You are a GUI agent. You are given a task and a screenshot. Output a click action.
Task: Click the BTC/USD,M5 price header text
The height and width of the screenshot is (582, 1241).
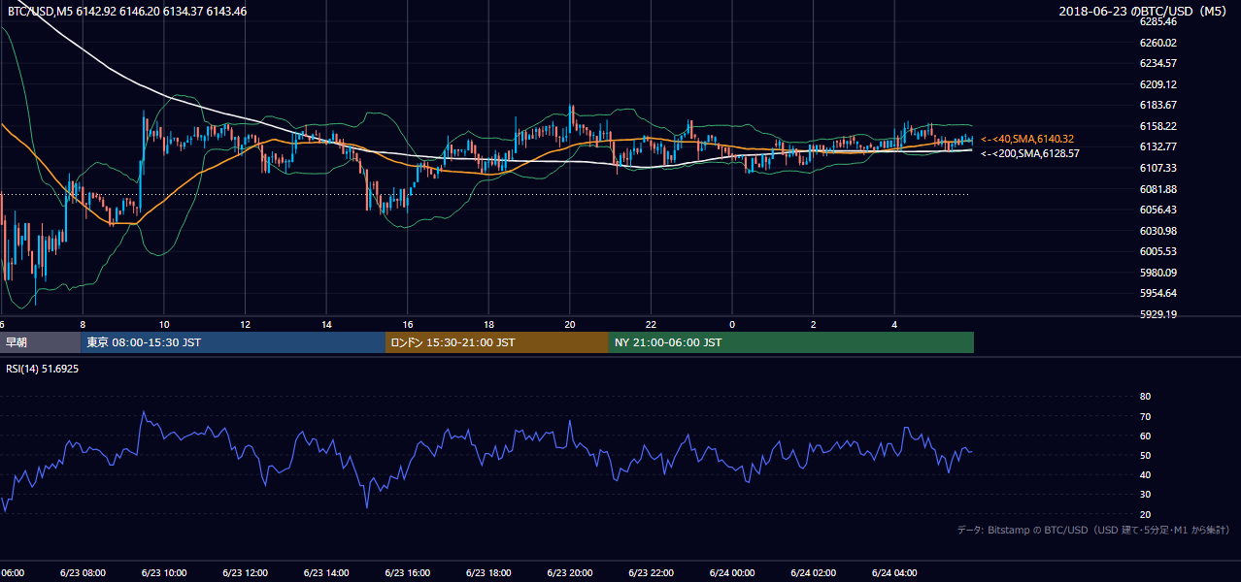tap(126, 12)
